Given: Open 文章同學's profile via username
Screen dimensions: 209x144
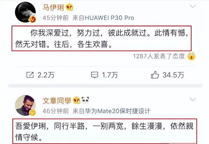Looking at the screenshot, I should (57, 101).
